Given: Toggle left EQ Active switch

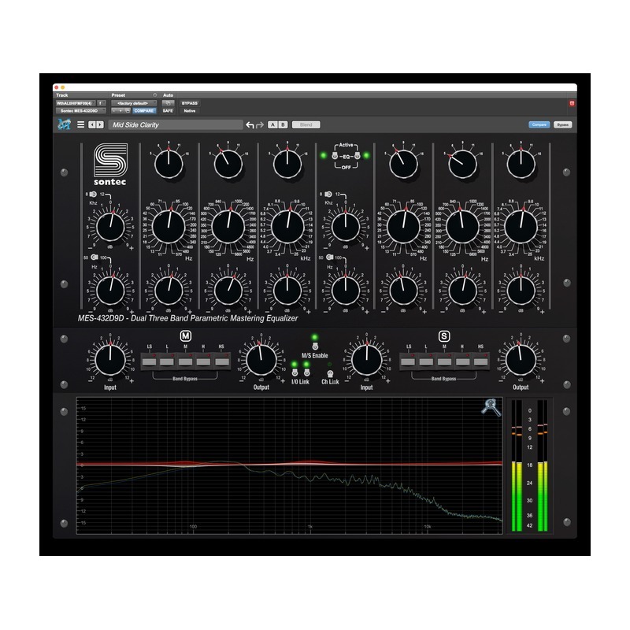Looking at the screenshot, I should [335, 156].
